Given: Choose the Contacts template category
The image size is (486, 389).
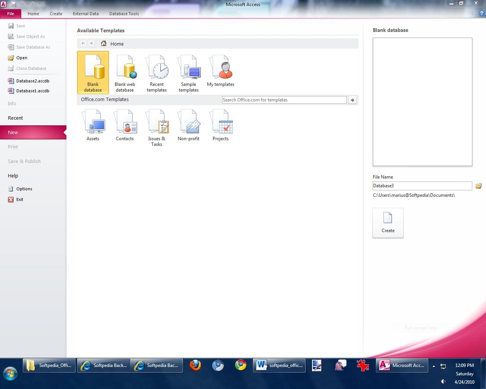Looking at the screenshot, I should pos(125,125).
